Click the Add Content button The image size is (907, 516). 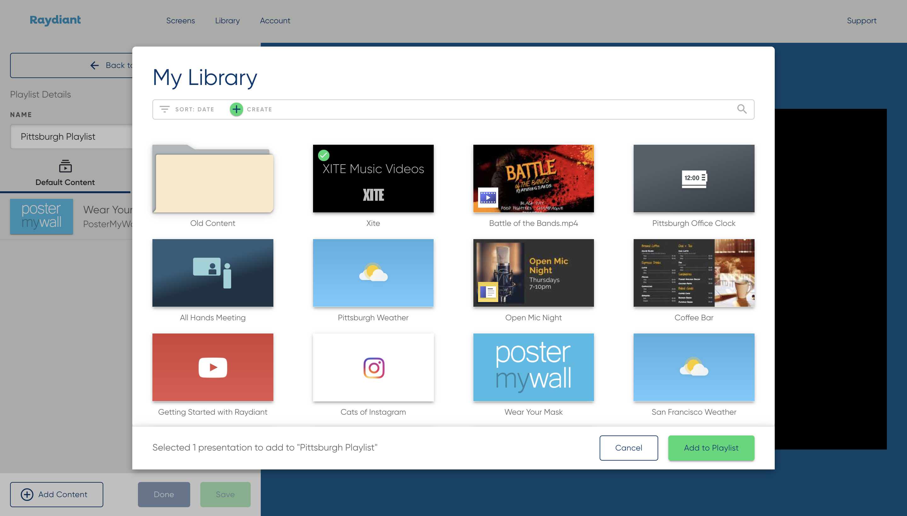click(x=56, y=494)
